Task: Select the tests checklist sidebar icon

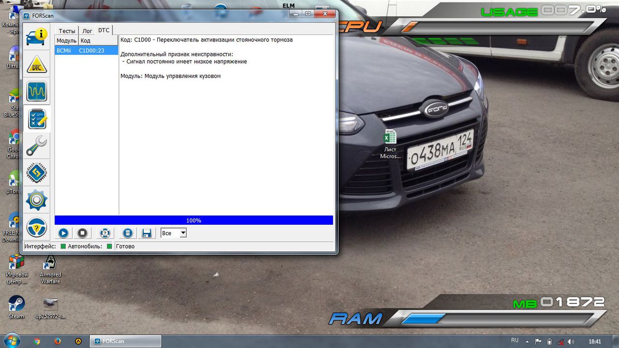Action: 37,118
